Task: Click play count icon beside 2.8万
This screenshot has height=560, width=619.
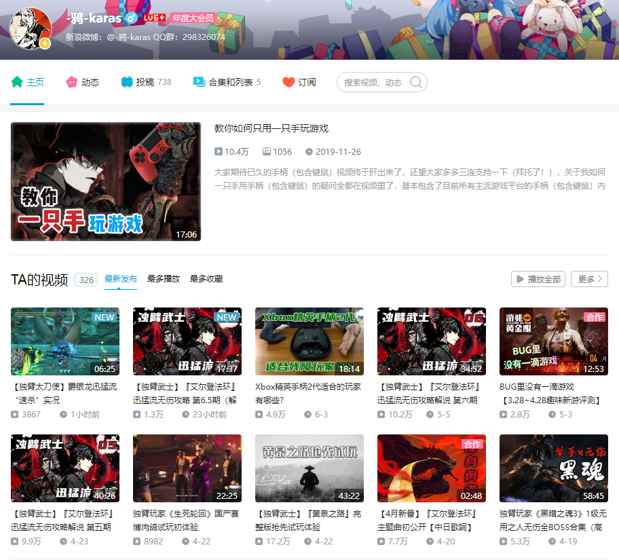Action: [x=504, y=415]
